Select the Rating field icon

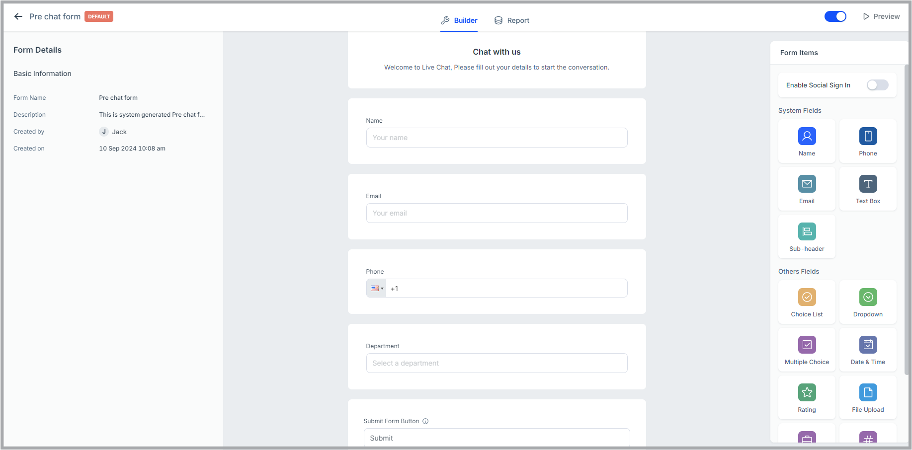coord(807,397)
